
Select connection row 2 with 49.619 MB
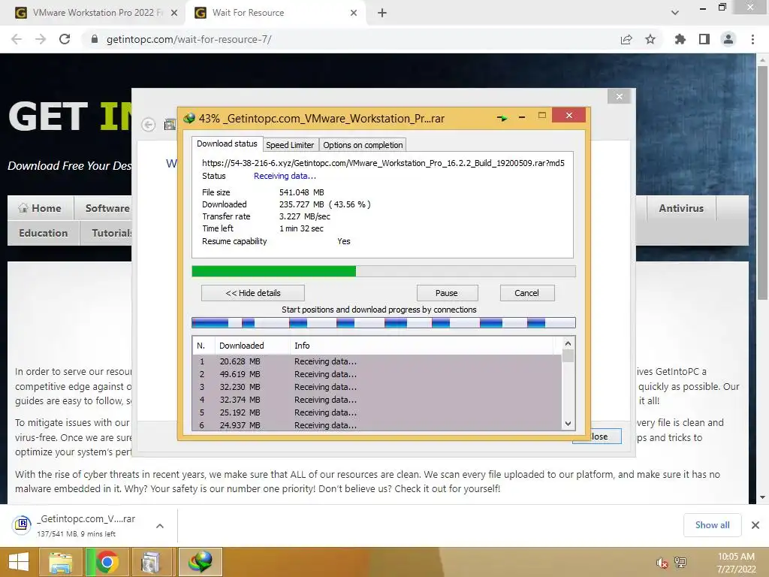[377, 374]
